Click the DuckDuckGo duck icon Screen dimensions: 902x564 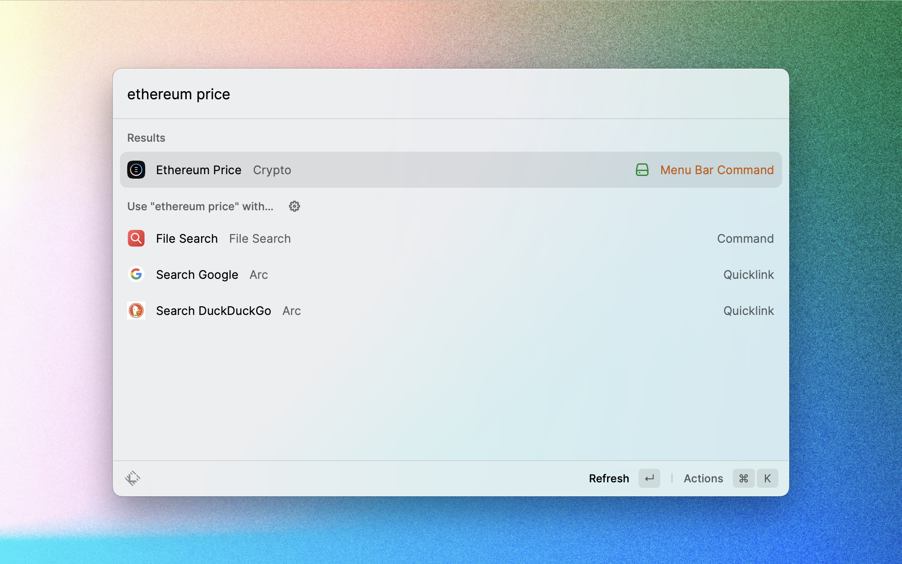[x=136, y=310]
